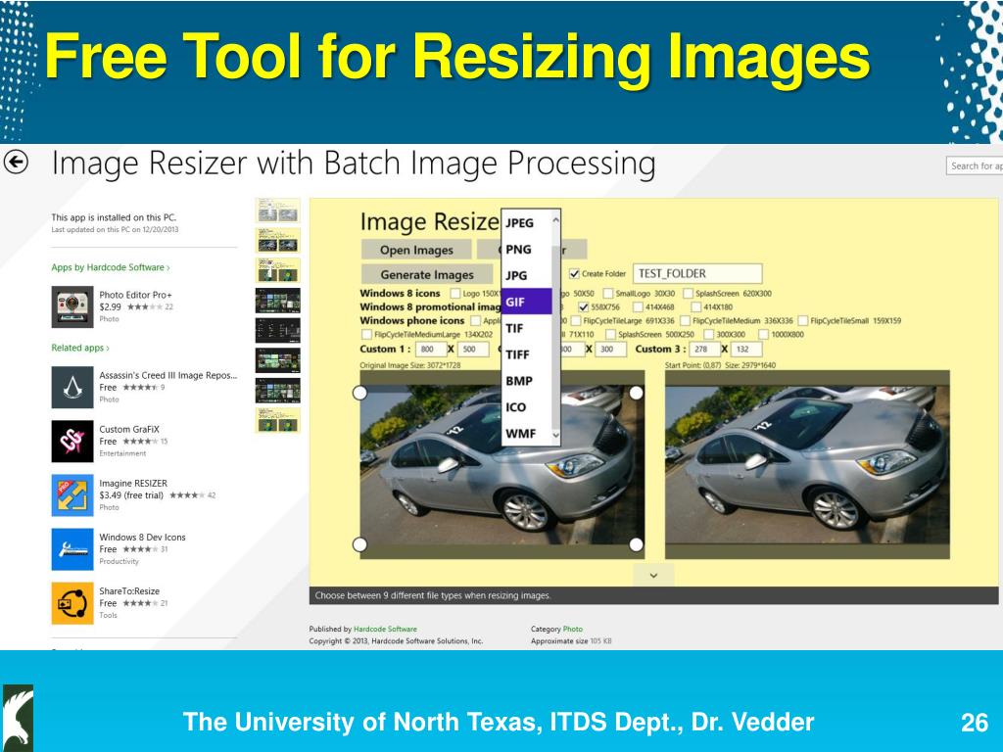Viewport: 1003px width, 752px height.
Task: Go back using the circled back arrow
Action: click(x=16, y=162)
